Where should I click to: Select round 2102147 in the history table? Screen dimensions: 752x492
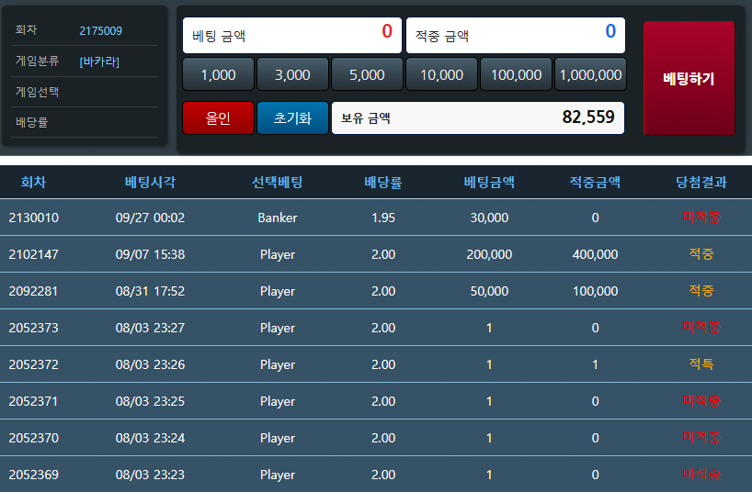click(34, 254)
